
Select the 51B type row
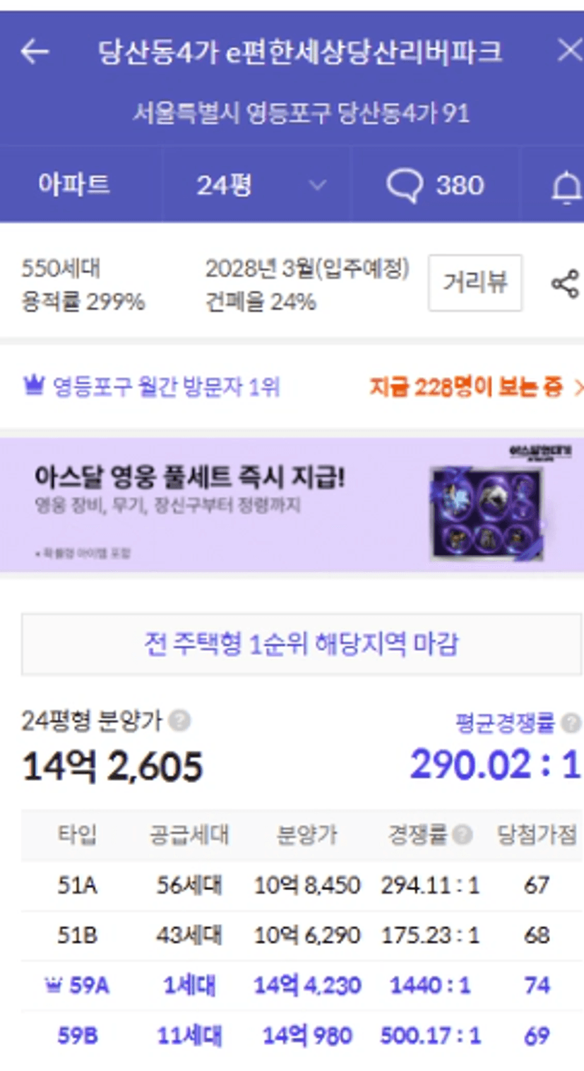[302, 936]
